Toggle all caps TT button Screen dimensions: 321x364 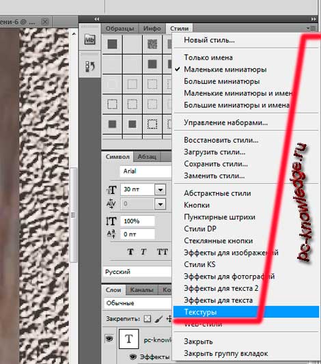point(162,251)
